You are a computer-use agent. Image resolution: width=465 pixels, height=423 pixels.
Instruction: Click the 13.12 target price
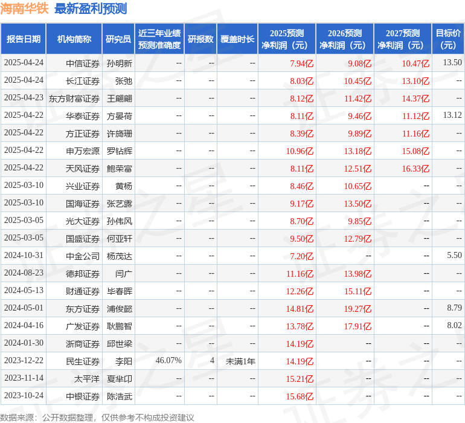[452, 115]
